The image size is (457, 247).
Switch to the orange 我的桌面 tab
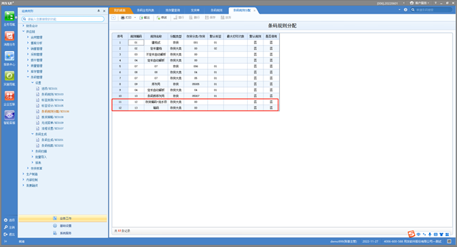(x=120, y=10)
